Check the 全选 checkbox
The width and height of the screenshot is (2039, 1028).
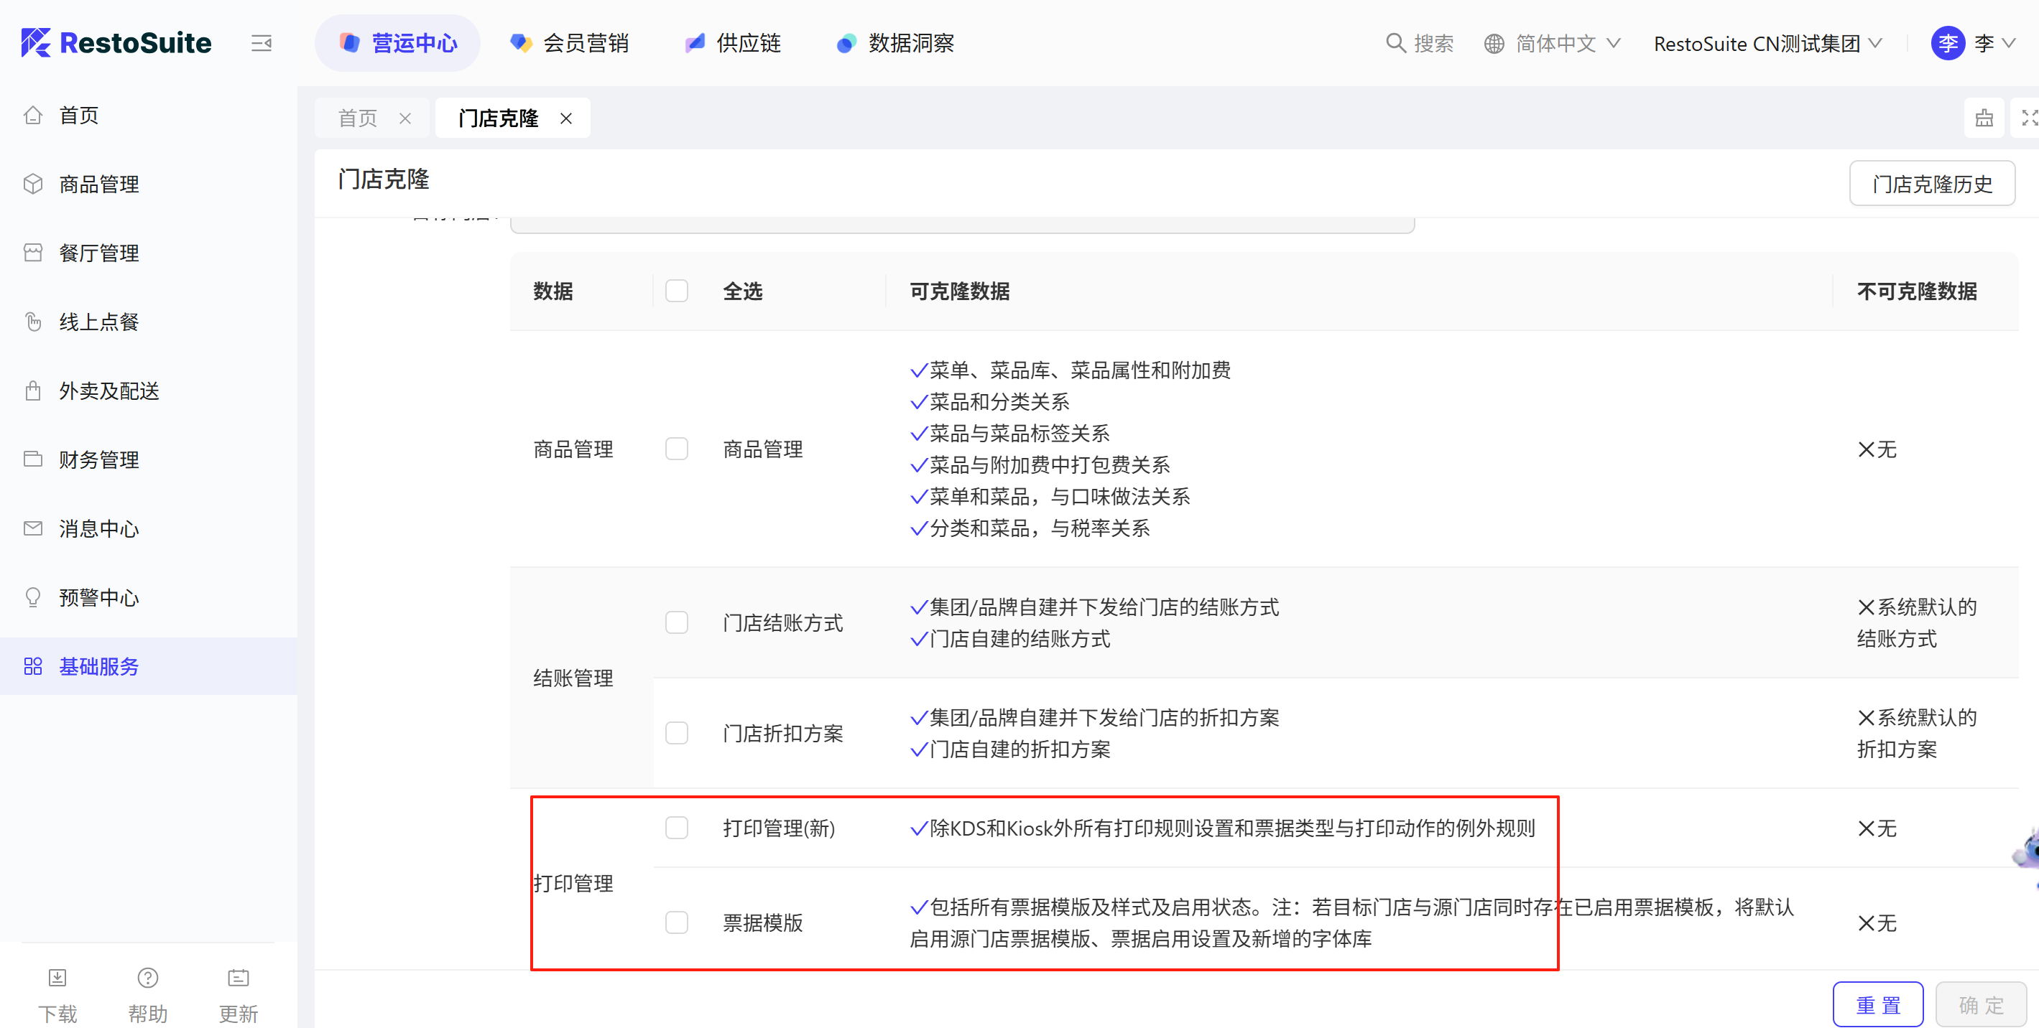[x=677, y=291]
